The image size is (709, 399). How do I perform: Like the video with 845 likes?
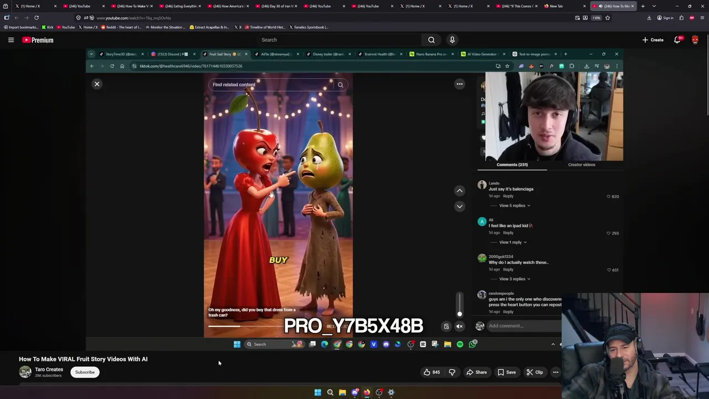431,372
